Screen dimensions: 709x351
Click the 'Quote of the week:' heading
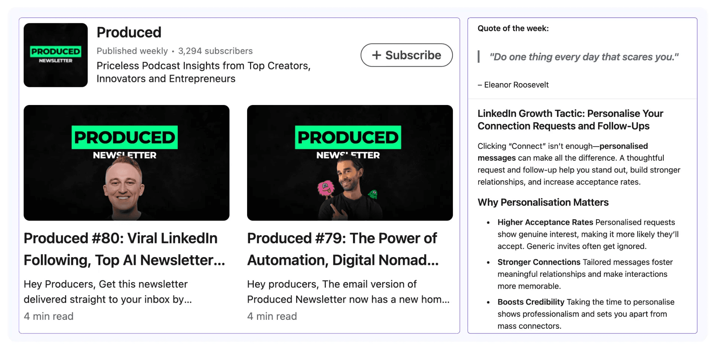[513, 29]
